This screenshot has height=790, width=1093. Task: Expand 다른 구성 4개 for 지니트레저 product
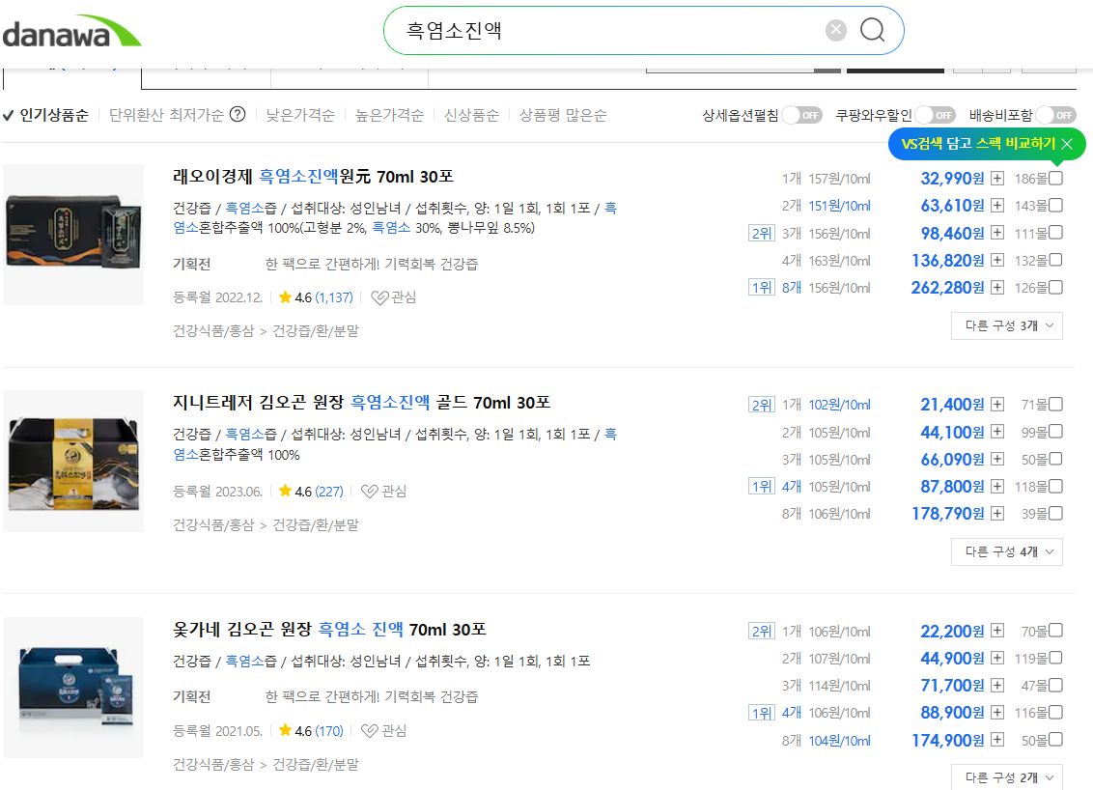click(x=1006, y=550)
